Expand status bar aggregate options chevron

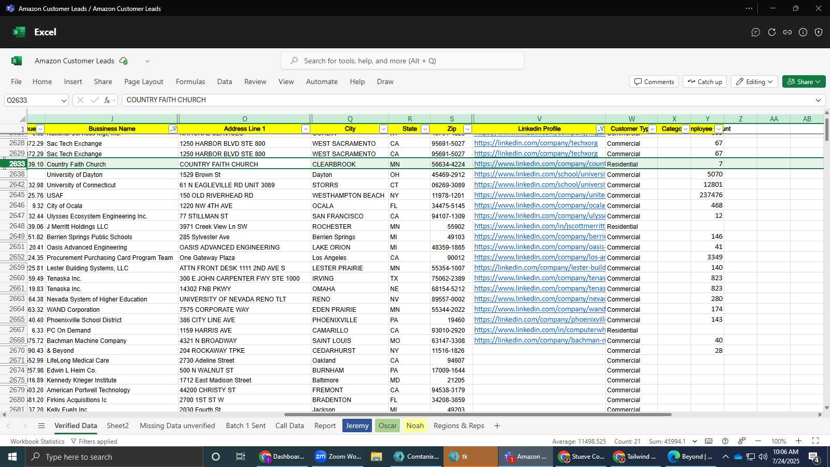click(695, 441)
